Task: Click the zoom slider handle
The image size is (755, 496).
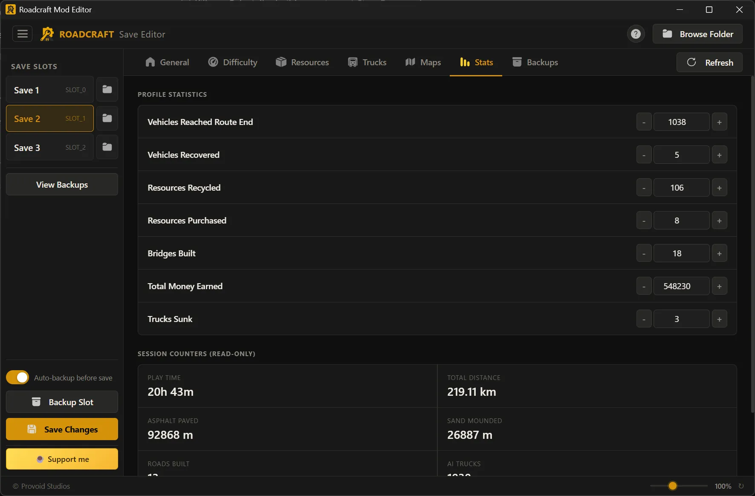Action: (x=672, y=486)
